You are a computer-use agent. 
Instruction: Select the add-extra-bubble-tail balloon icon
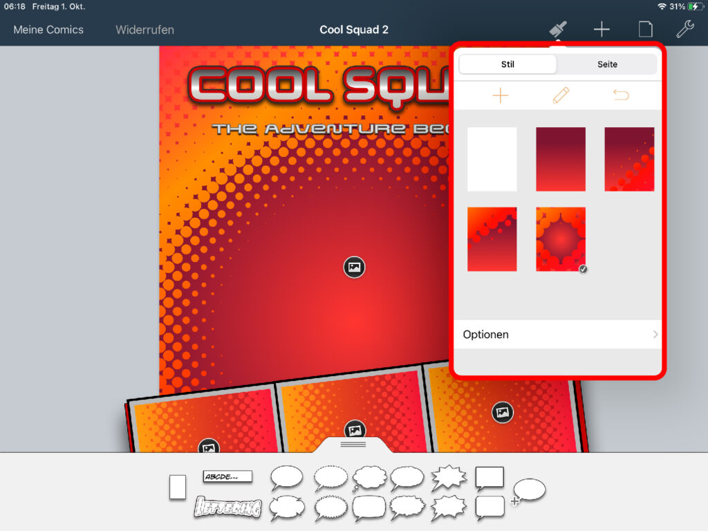pos(529,490)
